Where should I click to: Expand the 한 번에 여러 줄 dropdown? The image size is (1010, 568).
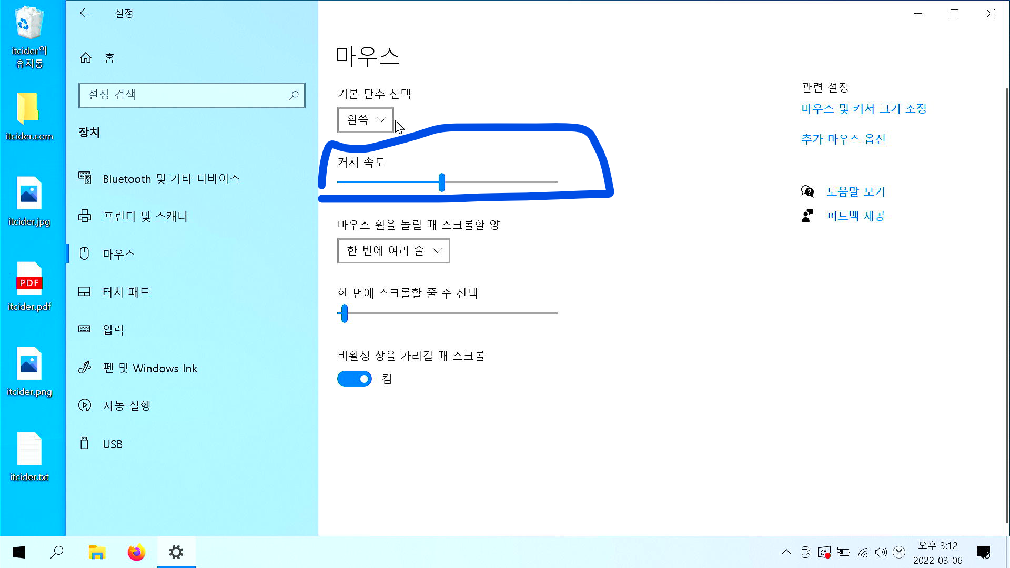tap(393, 251)
